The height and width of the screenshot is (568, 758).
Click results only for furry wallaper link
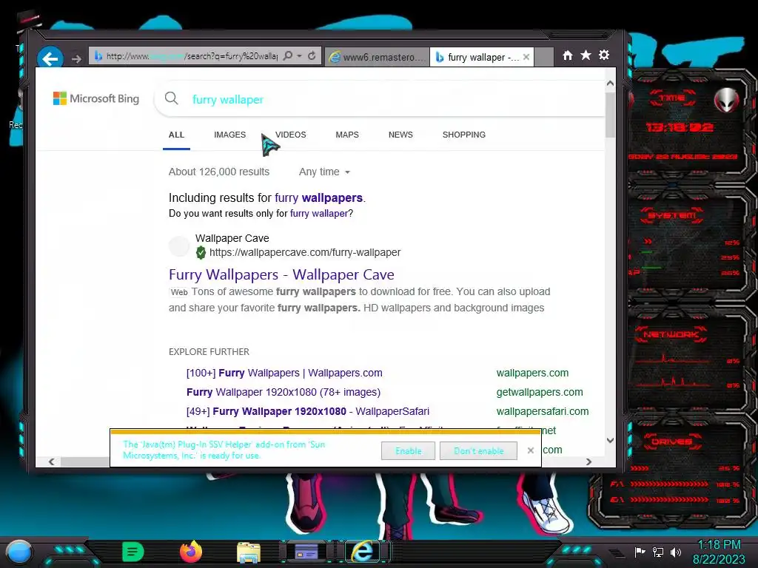(x=319, y=214)
